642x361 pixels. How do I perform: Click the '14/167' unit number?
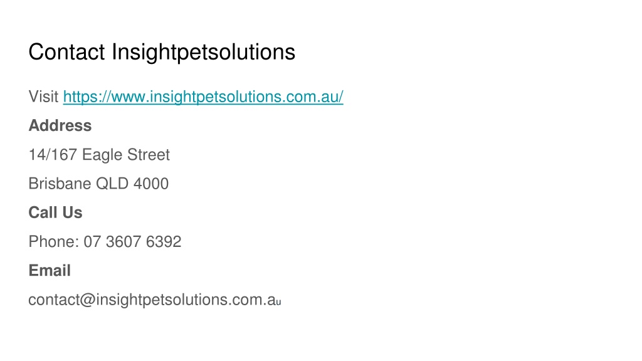tap(53, 155)
